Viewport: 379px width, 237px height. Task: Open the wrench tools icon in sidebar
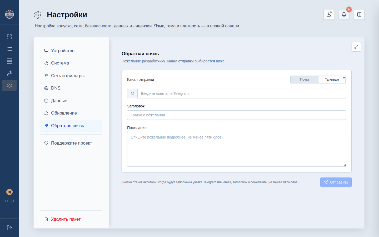pyautogui.click(x=9, y=73)
